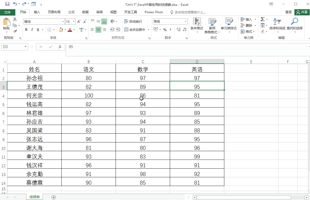Increase the indent of the cell
The width and height of the screenshot is (310, 200).
118,30
